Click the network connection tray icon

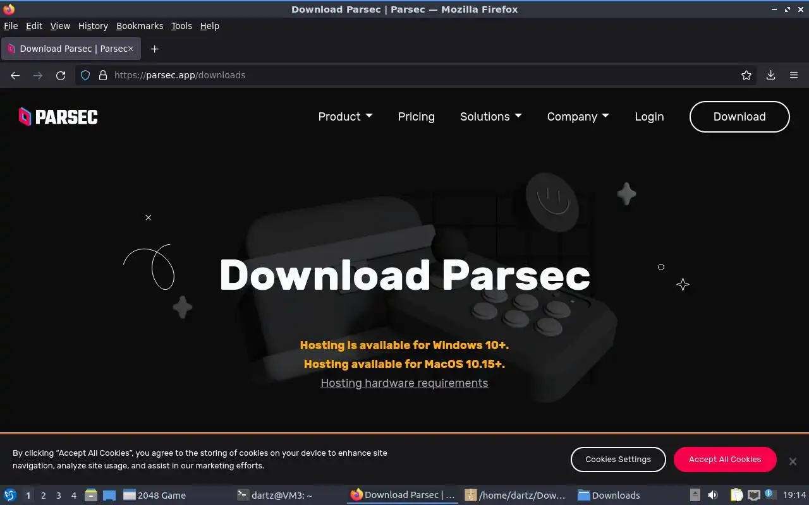[753, 495]
